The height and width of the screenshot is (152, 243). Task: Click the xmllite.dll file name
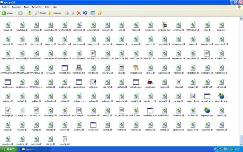coord(121,130)
